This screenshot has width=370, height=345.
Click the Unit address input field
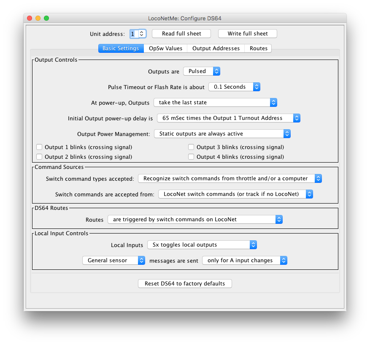coord(134,33)
